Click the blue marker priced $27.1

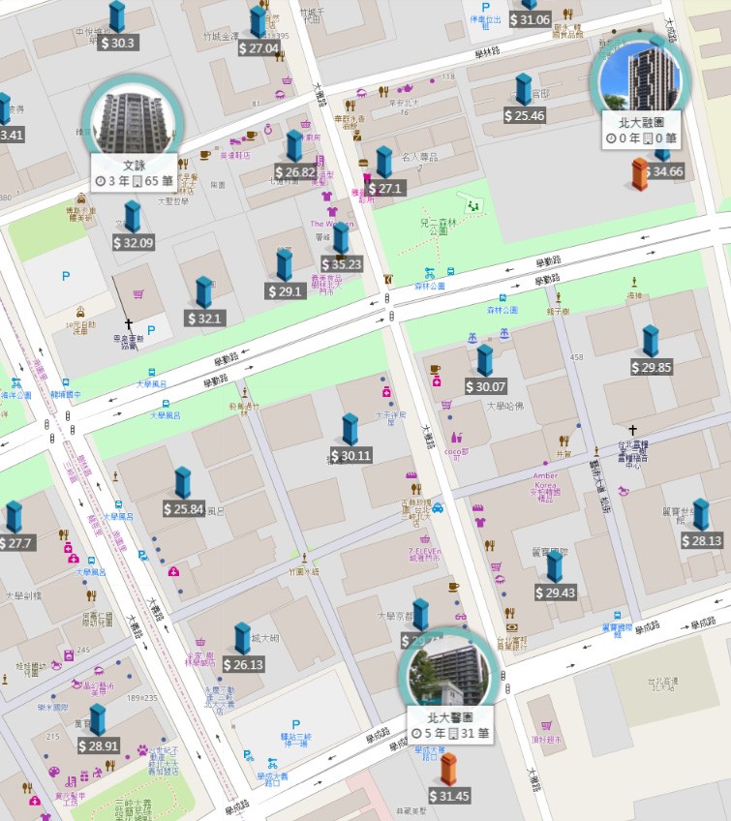[383, 163]
